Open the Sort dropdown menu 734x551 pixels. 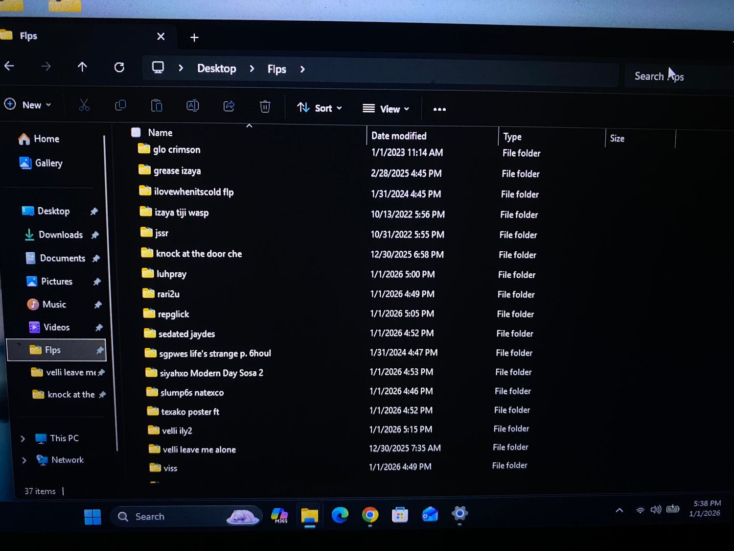point(320,108)
